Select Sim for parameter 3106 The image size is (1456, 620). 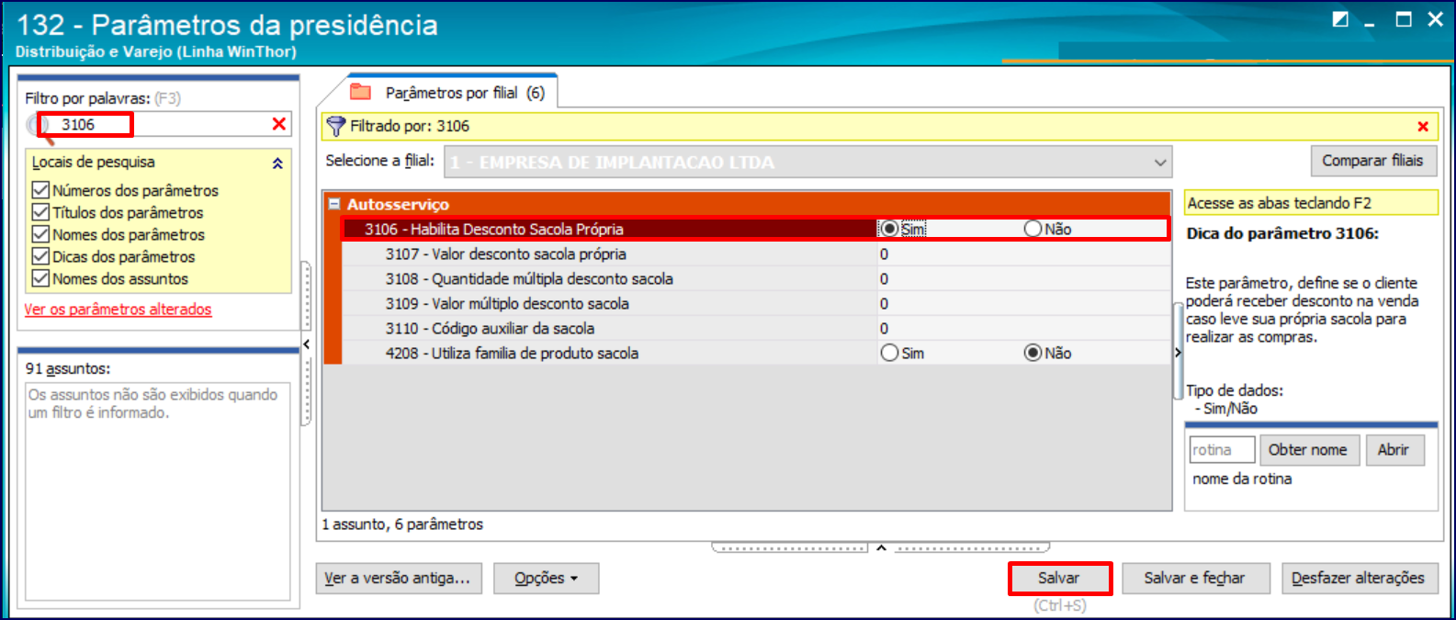pos(889,229)
